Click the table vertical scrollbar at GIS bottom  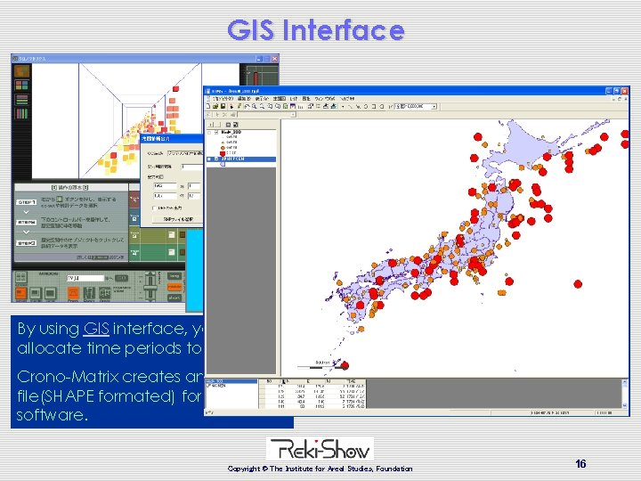point(624,393)
